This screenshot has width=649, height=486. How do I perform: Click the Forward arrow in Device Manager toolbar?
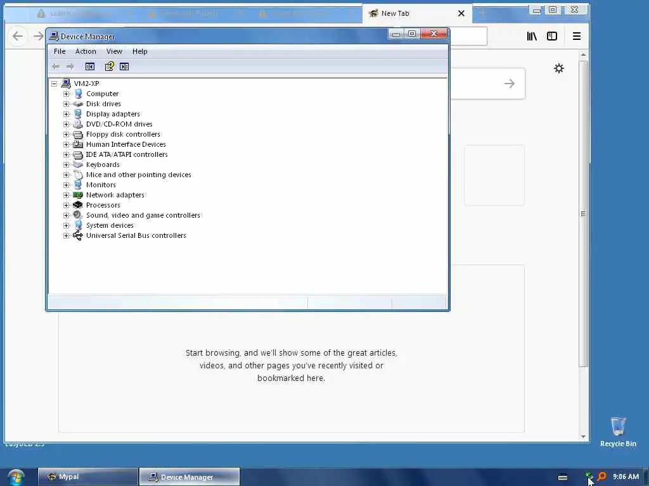coord(70,66)
